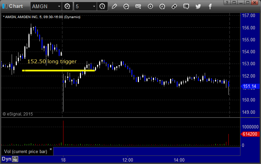Close the Vol current price bar tab

(x=51, y=149)
